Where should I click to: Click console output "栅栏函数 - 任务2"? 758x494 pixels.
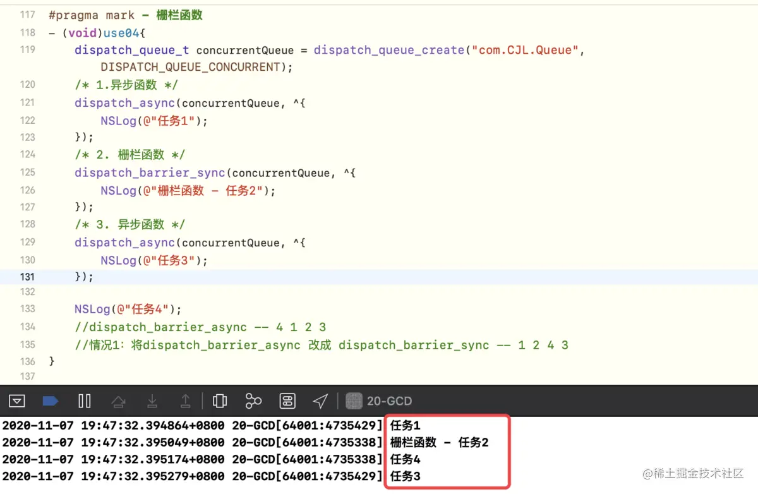point(440,442)
